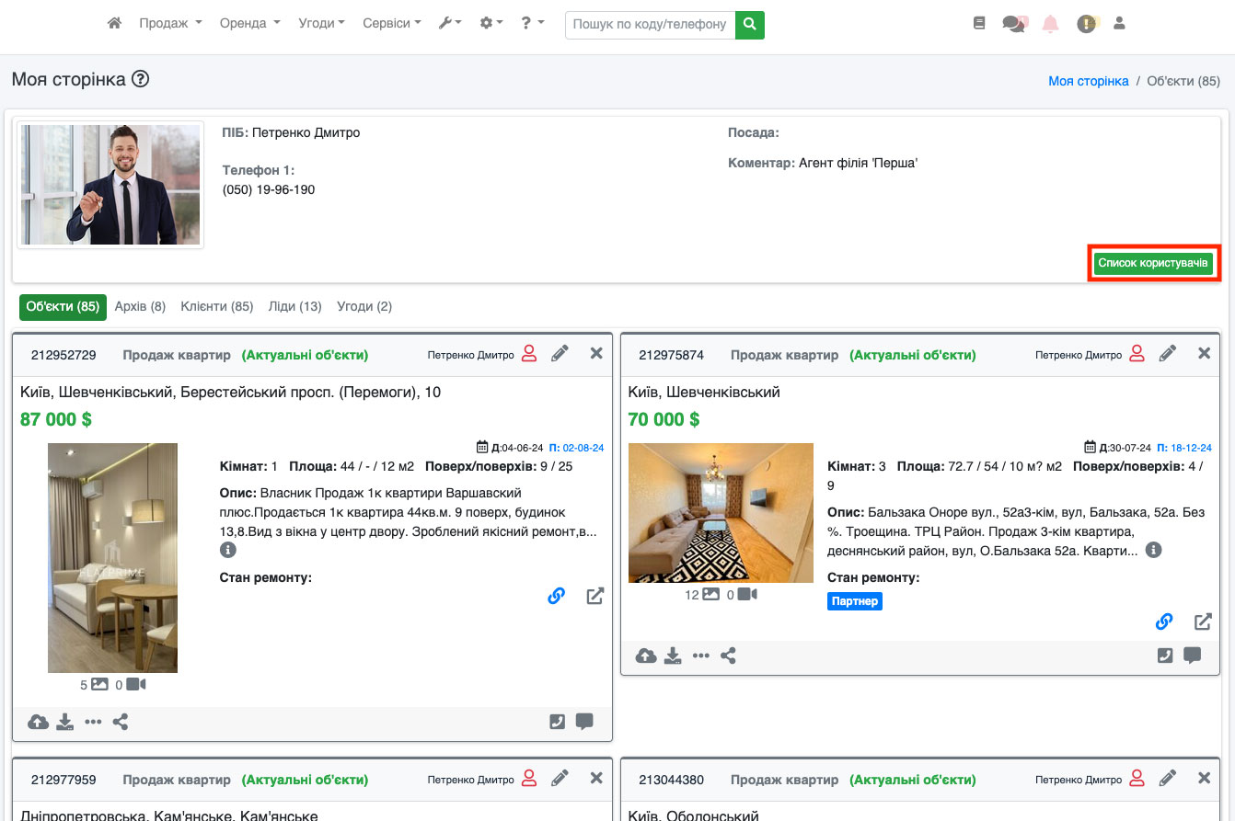Click share icon on listing 212952729
The height and width of the screenshot is (821, 1235).
tap(121, 722)
